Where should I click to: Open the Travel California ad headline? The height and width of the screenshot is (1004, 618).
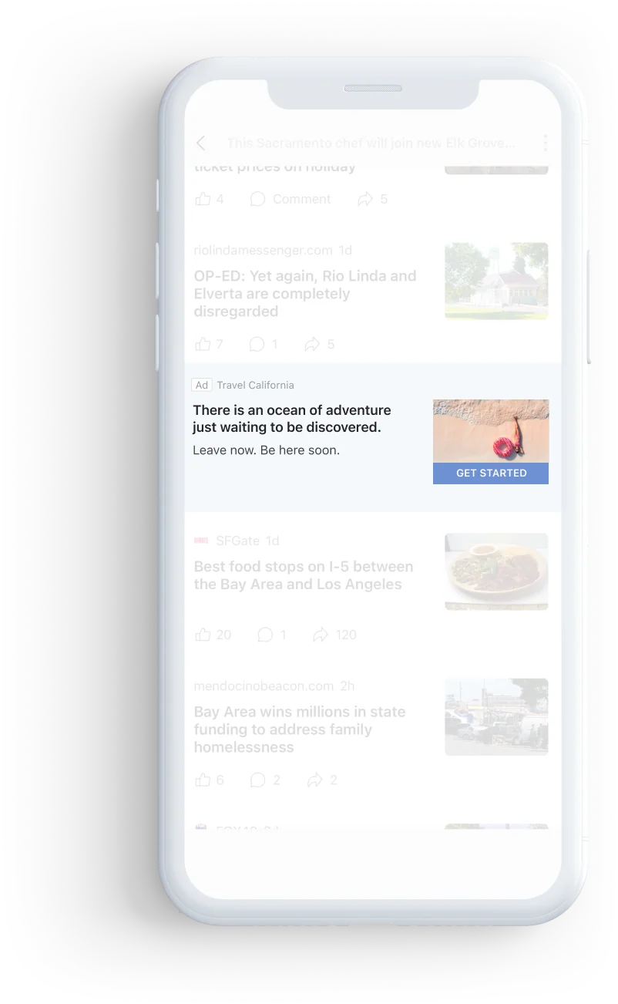(x=291, y=419)
